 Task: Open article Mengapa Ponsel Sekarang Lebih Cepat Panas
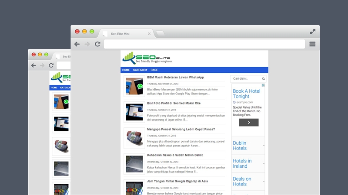[x=181, y=129]
